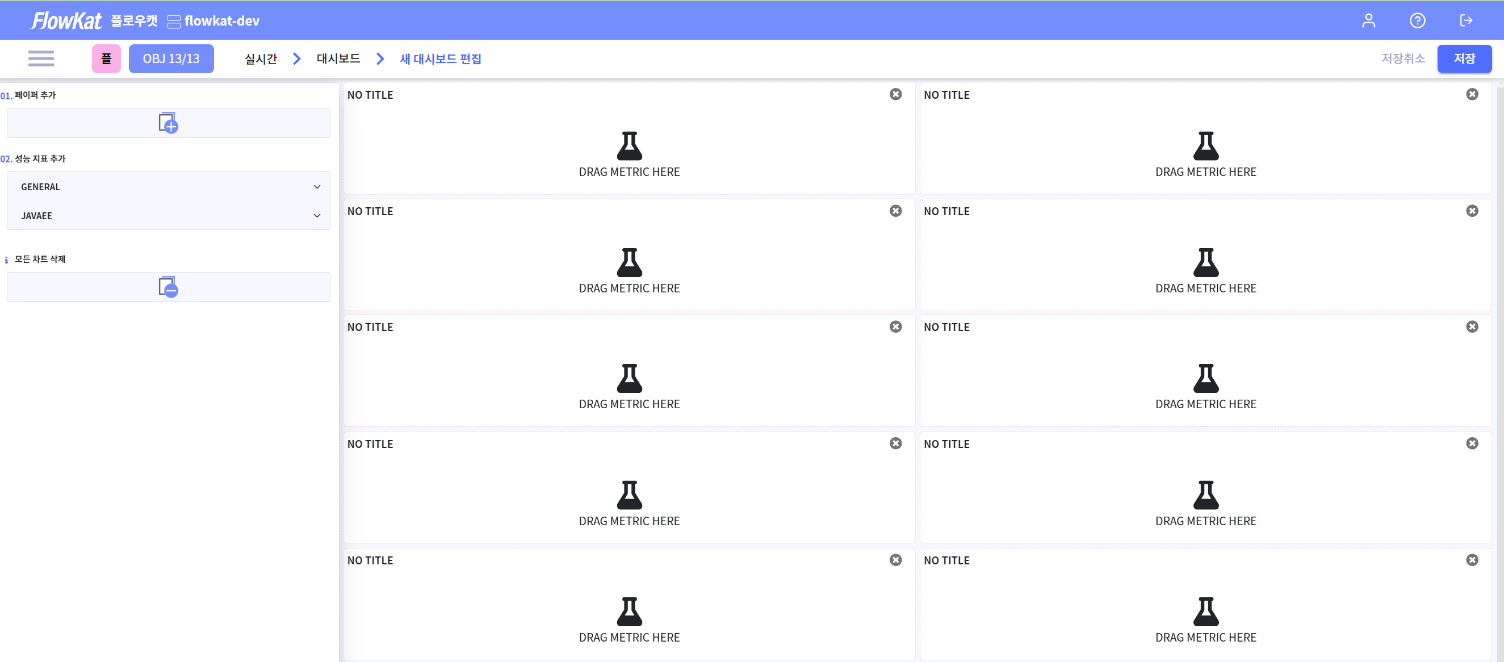Click the 저장 save button
This screenshot has height=662, width=1504.
point(1464,59)
